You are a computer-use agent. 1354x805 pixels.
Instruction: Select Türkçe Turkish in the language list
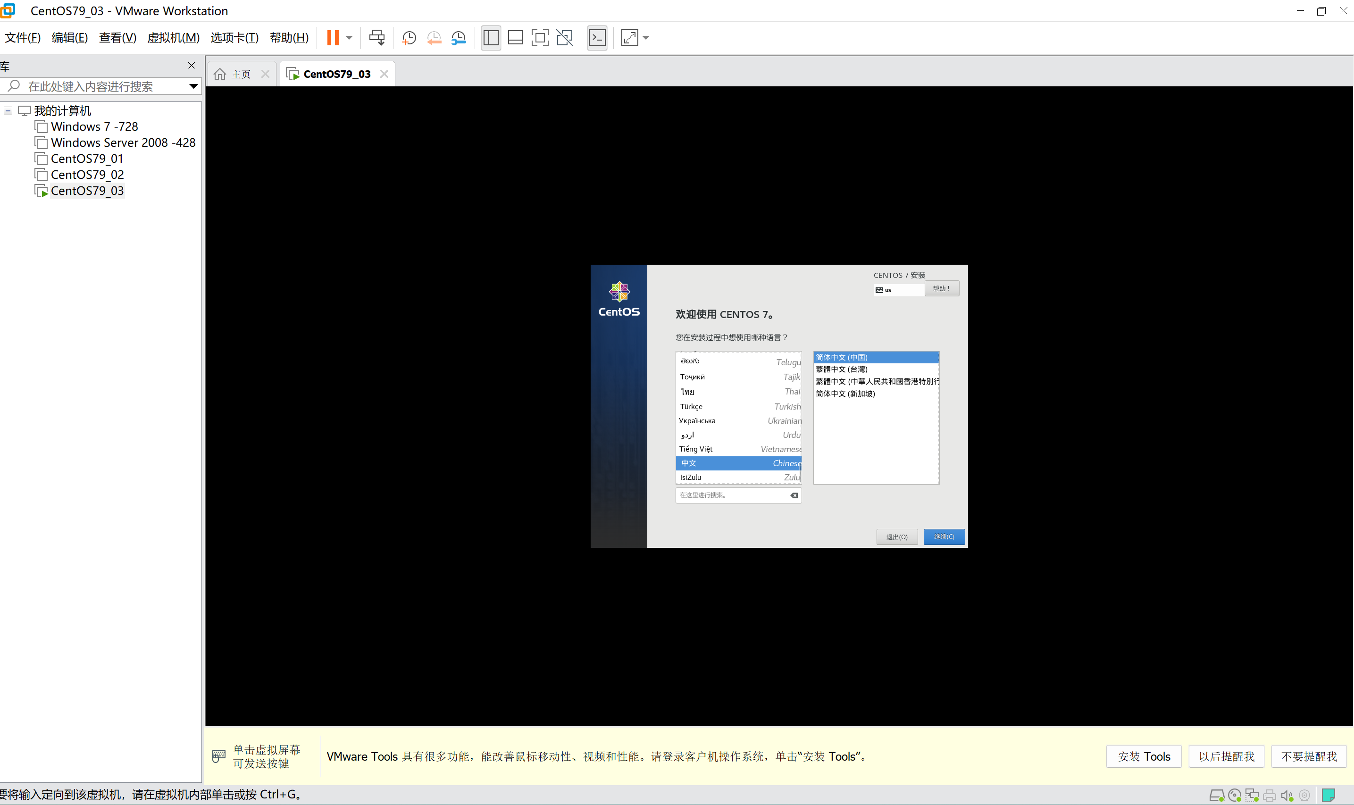click(x=738, y=406)
